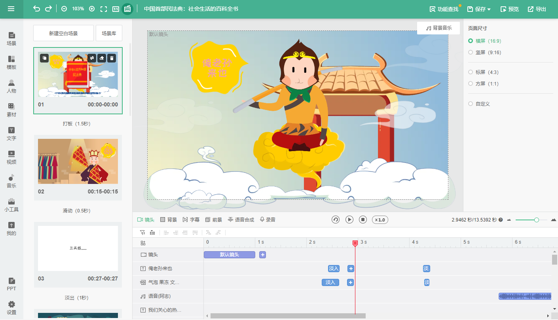Select scene 02 thumbnail
This screenshot has width=558, height=320.
point(78,161)
